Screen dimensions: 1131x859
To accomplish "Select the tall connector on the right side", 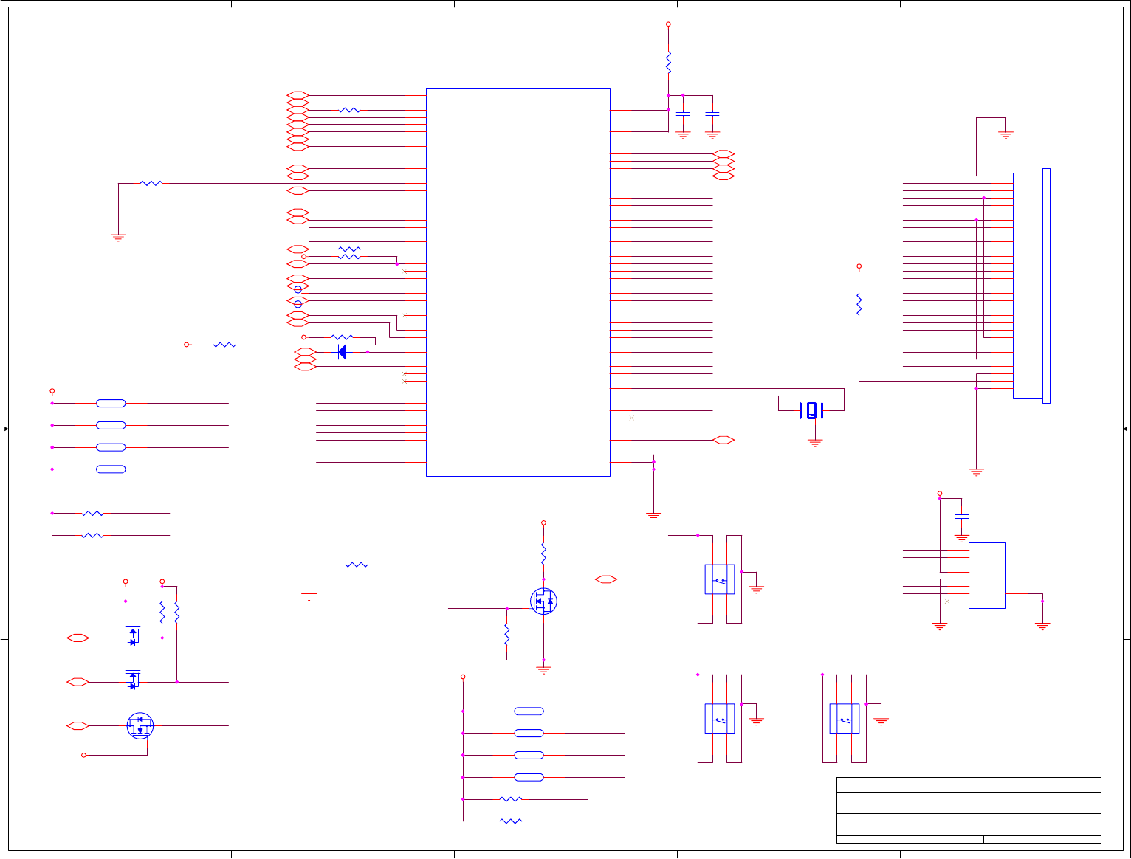I will [x=1031, y=286].
